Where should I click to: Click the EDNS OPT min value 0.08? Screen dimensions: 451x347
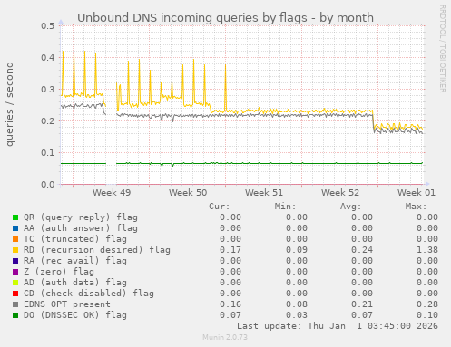[297, 304]
